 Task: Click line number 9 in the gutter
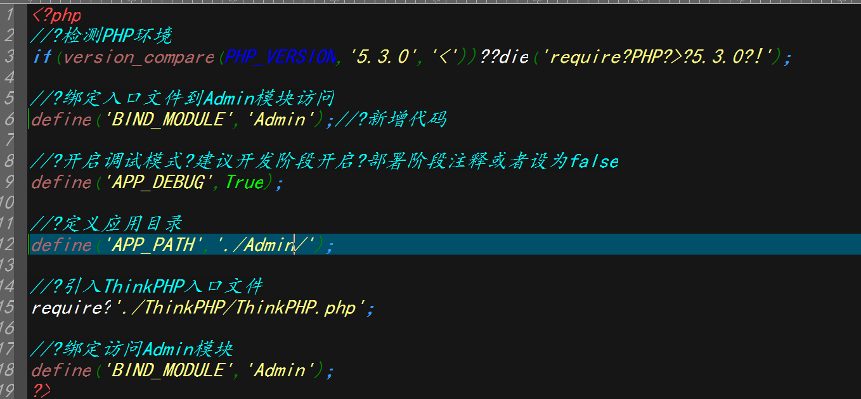coord(9,182)
